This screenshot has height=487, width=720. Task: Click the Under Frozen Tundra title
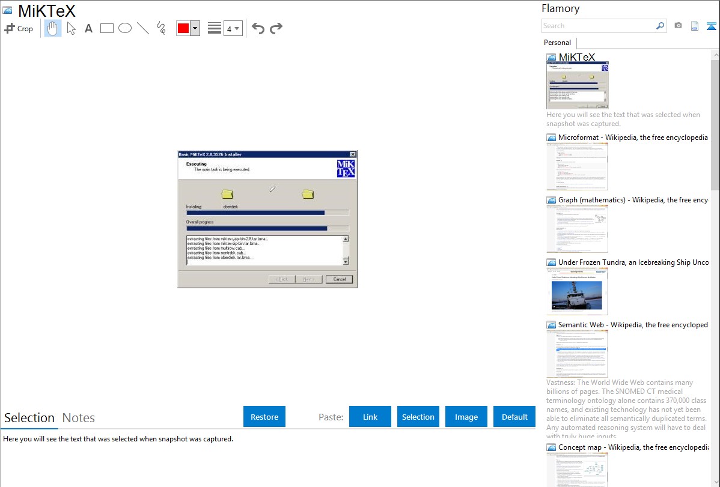(633, 262)
